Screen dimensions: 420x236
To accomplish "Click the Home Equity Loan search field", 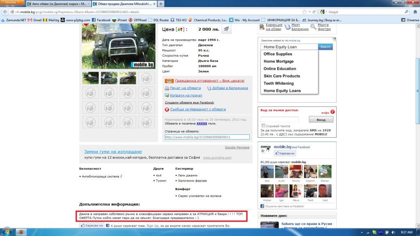I will coord(289,47).
